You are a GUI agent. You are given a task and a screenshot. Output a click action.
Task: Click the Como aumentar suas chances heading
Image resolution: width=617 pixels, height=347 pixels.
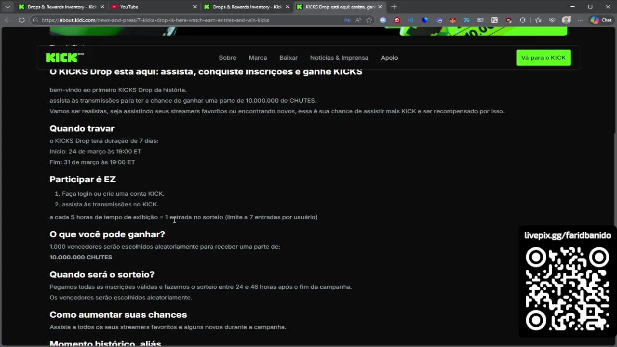[118, 315]
